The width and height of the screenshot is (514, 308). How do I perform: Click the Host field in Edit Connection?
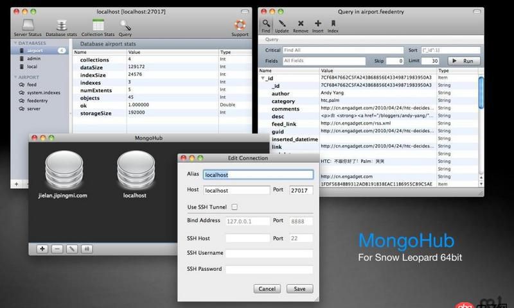[236, 190]
